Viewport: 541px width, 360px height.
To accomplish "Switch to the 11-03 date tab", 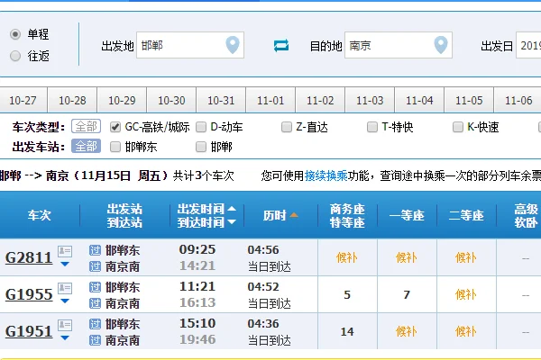I will tap(370, 100).
